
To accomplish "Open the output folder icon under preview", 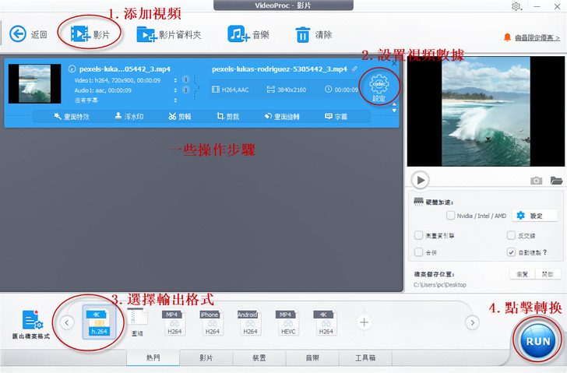I will (556, 181).
